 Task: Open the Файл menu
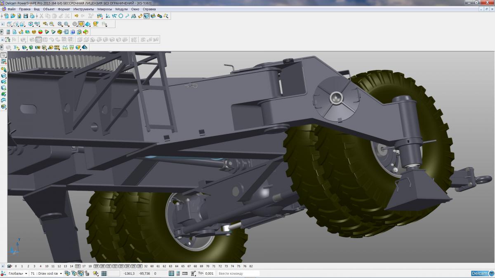(x=11, y=9)
